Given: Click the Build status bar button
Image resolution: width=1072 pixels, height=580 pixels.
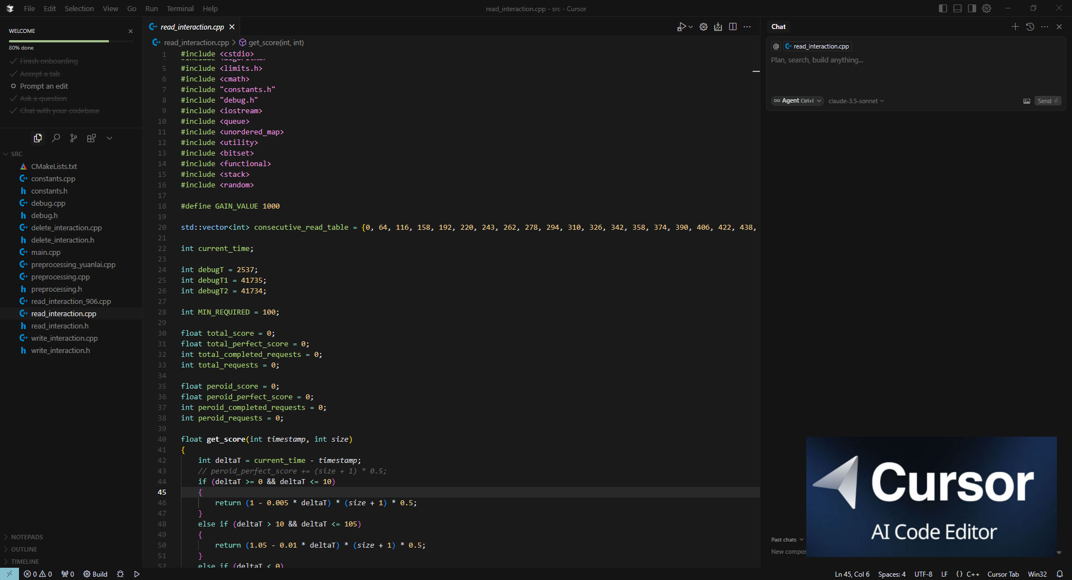Looking at the screenshot, I should pyautogui.click(x=95, y=574).
